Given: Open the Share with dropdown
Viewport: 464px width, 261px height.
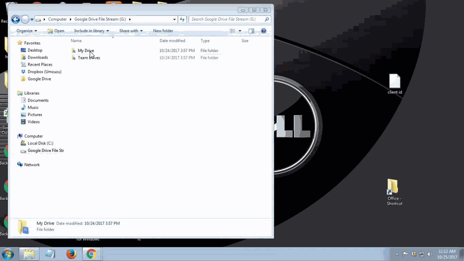Looking at the screenshot, I should click(x=131, y=30).
